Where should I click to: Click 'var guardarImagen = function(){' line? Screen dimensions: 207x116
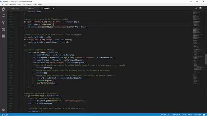point(44,52)
